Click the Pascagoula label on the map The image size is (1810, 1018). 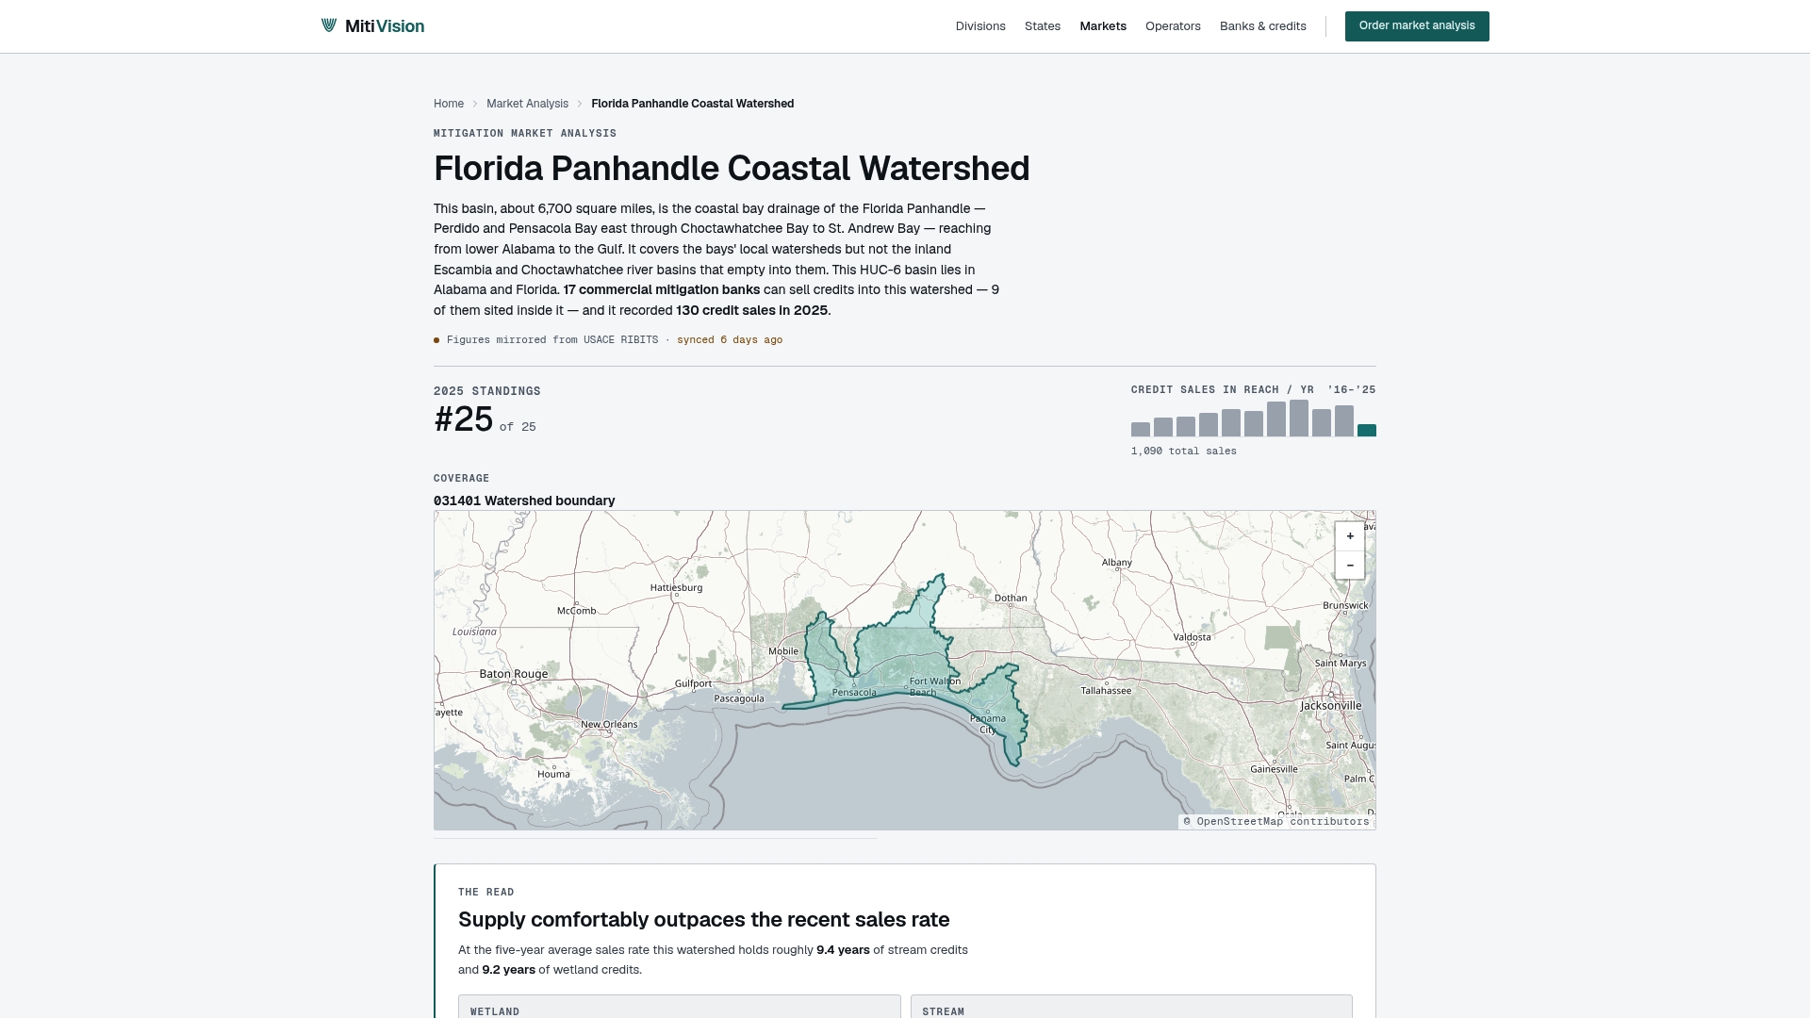coord(739,698)
